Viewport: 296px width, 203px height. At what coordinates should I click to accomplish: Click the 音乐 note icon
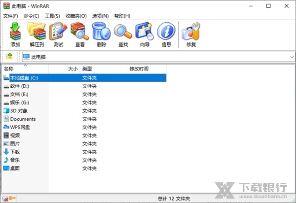6,160
